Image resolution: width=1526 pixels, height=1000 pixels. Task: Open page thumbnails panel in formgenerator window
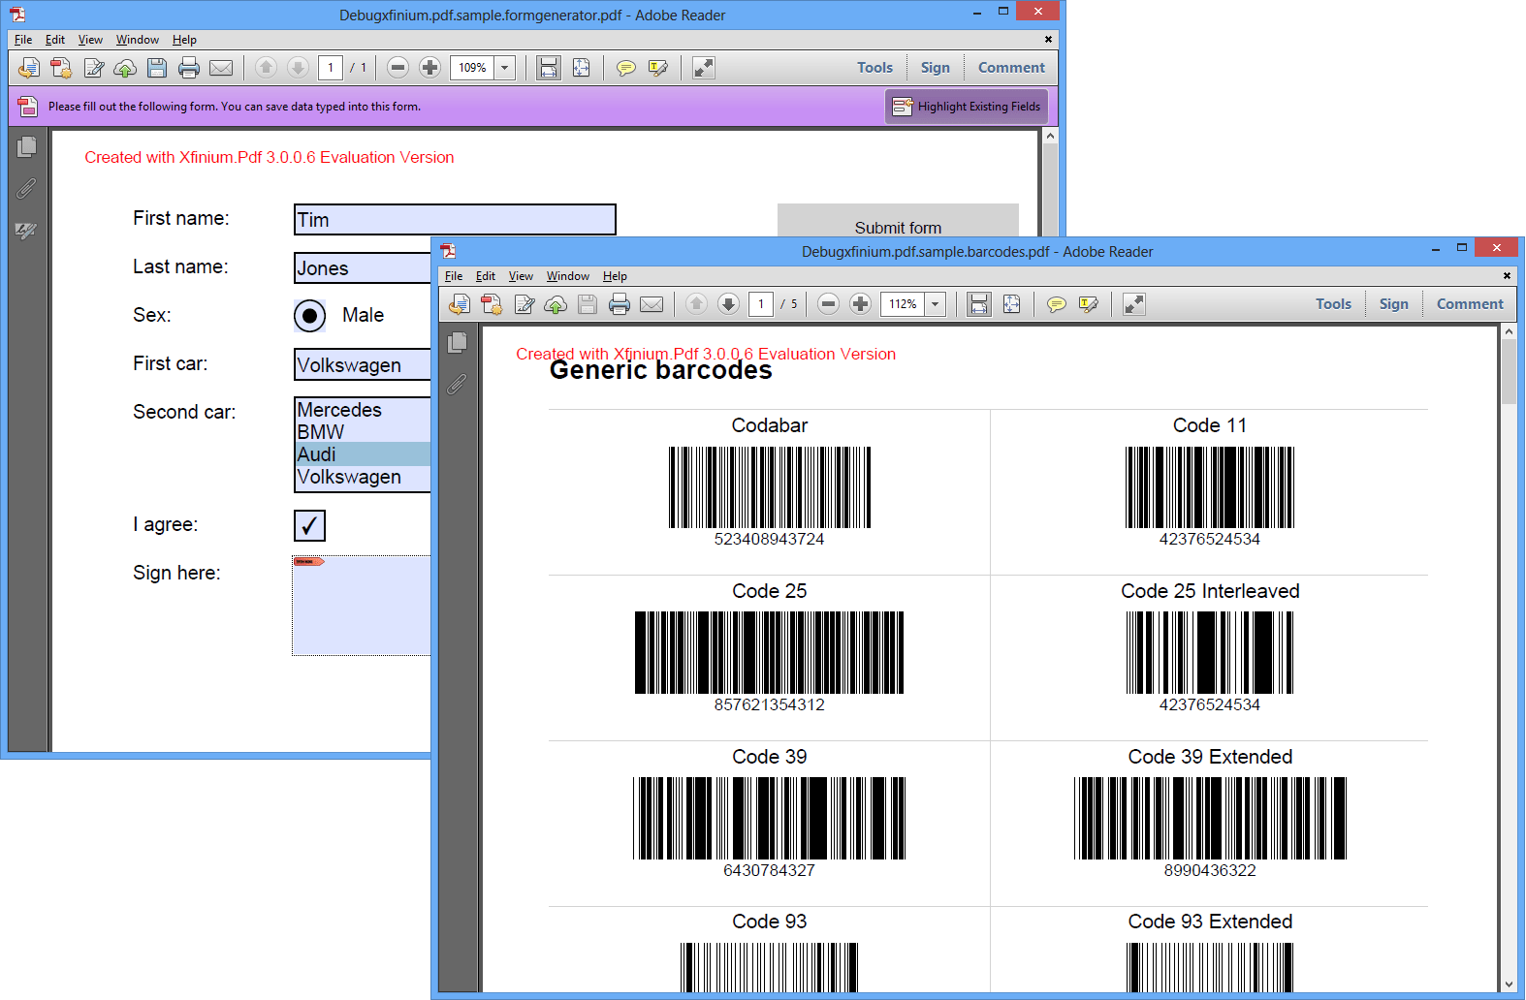27,146
